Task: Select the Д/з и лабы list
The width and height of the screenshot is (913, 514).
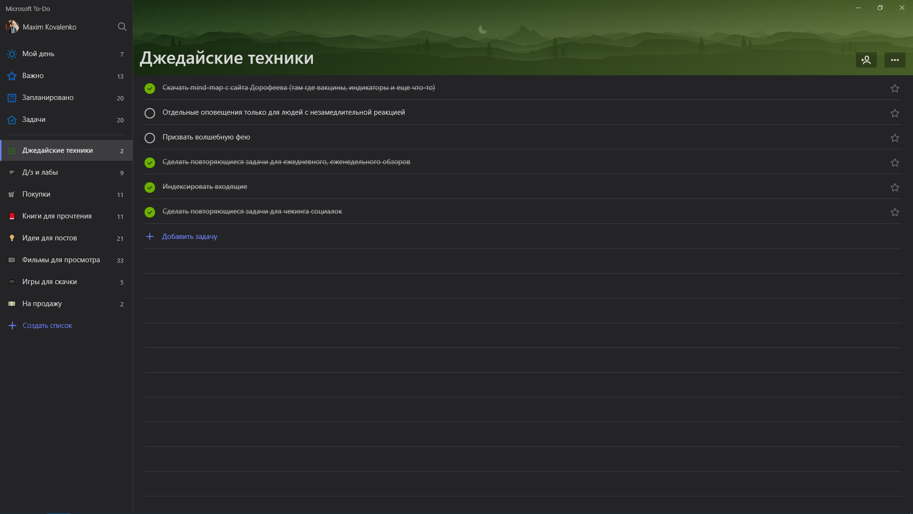Action: tap(66, 172)
